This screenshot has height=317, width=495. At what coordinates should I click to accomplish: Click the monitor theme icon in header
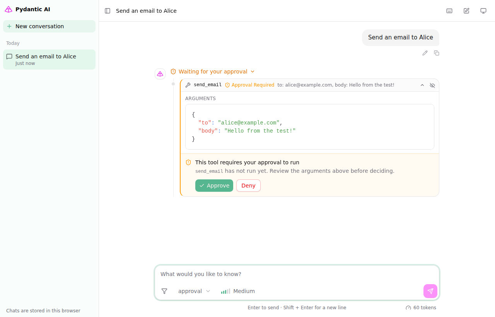pos(483,11)
